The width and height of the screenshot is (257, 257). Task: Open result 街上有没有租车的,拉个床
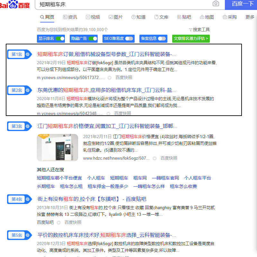(x=92, y=199)
